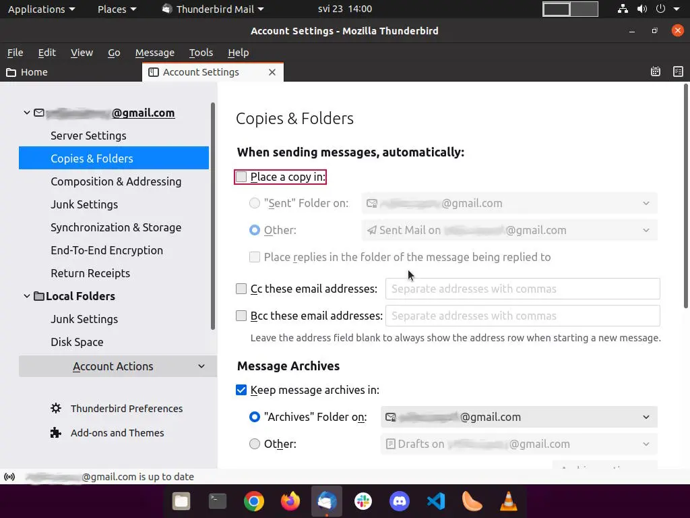This screenshot has width=690, height=518.
Task: Enable Bcc these email addresses checkbox
Action: coord(241,316)
